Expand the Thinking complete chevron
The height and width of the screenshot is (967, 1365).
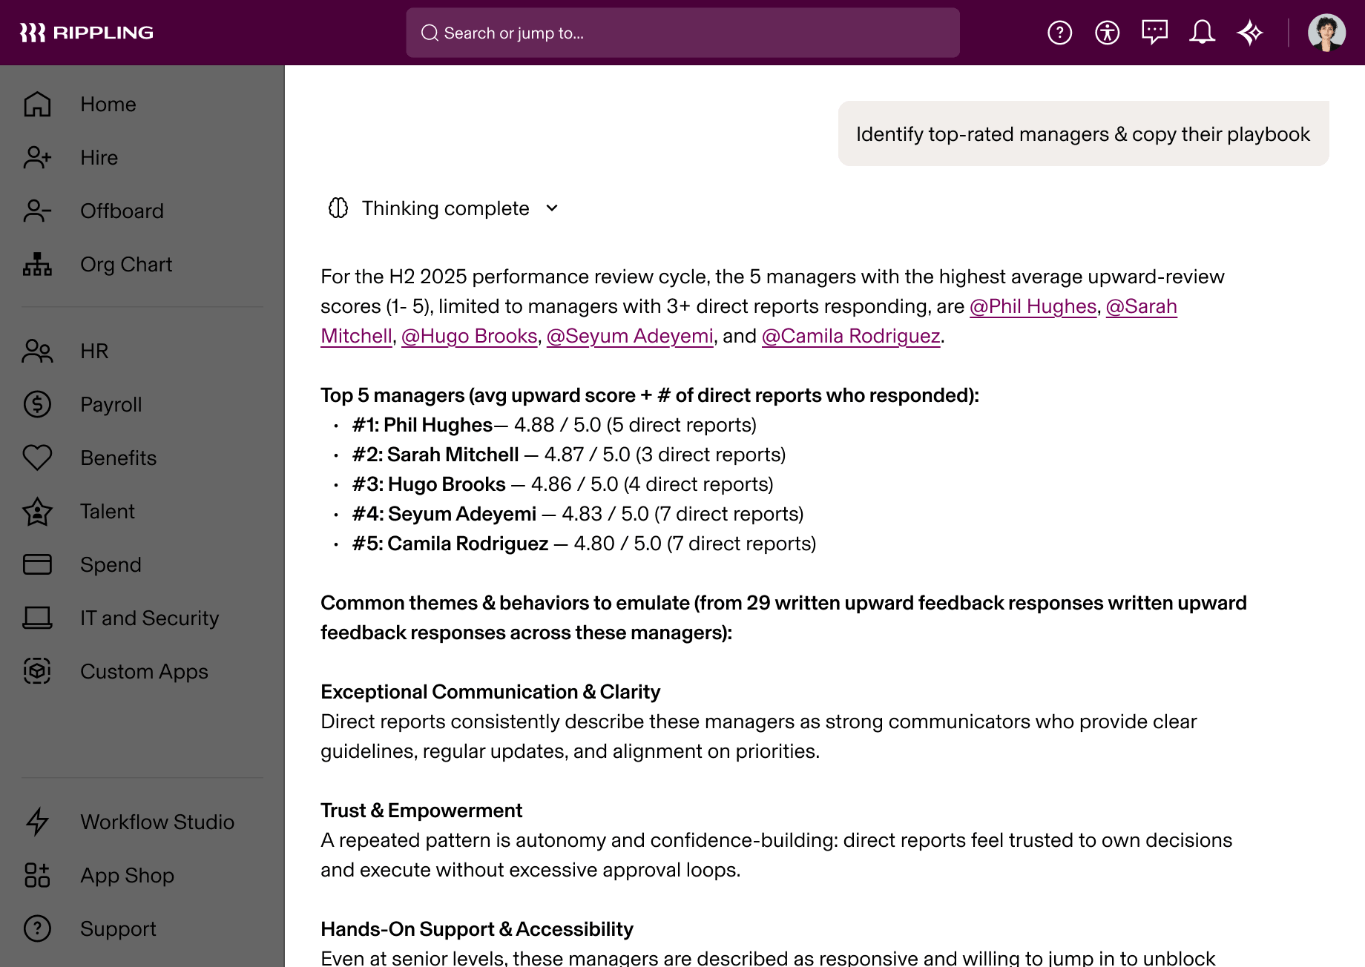(x=552, y=208)
